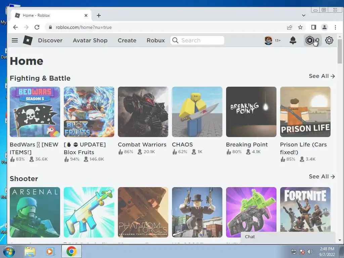Screen dimensions: 344x258
Task: Reload the Roblox page
Action: [37, 27]
